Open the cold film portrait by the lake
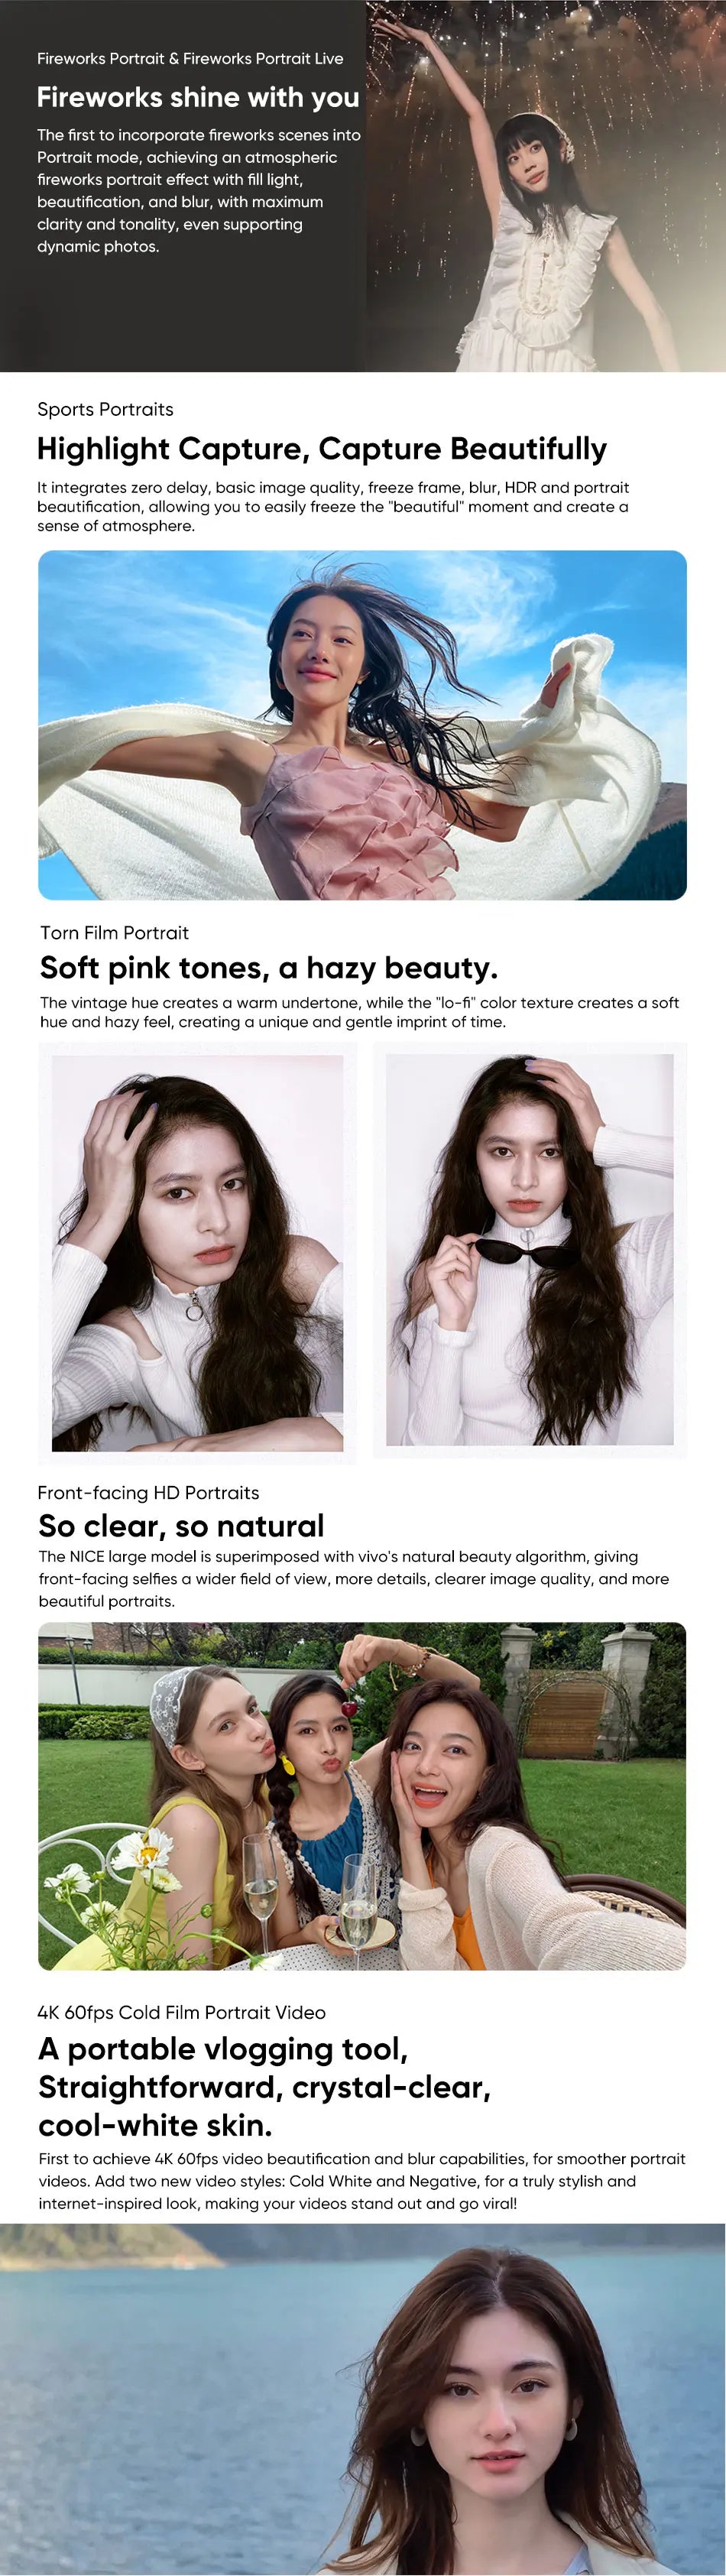This screenshot has width=726, height=2576. click(363, 2399)
